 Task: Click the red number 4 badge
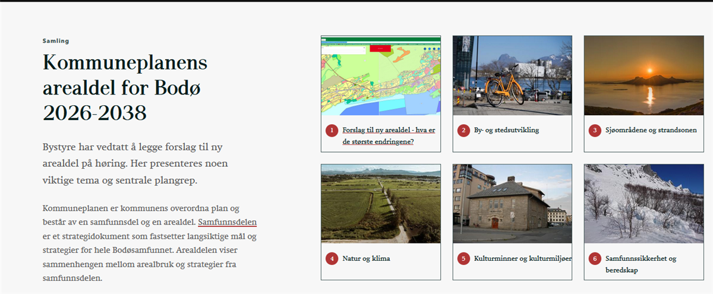tap(332, 258)
